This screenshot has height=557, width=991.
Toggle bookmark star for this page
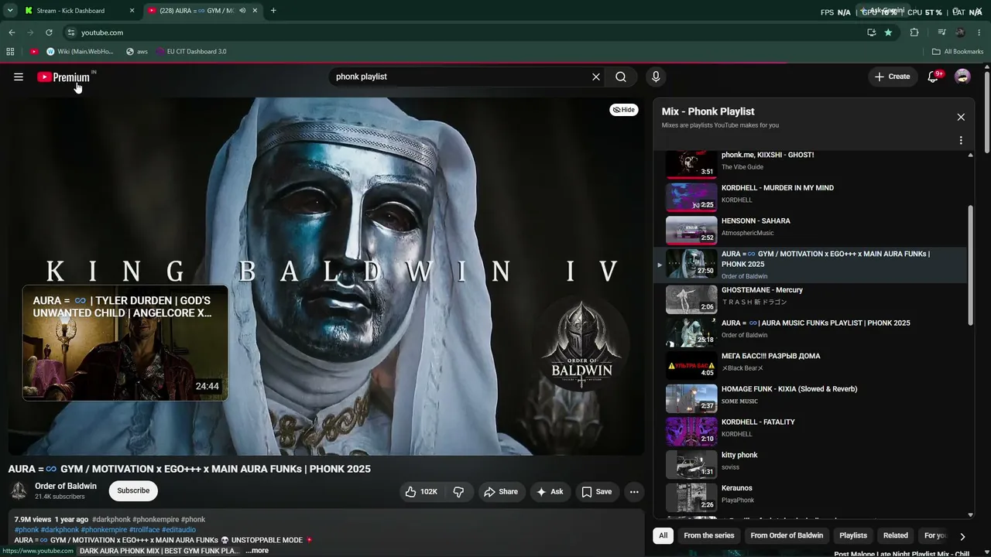(888, 32)
